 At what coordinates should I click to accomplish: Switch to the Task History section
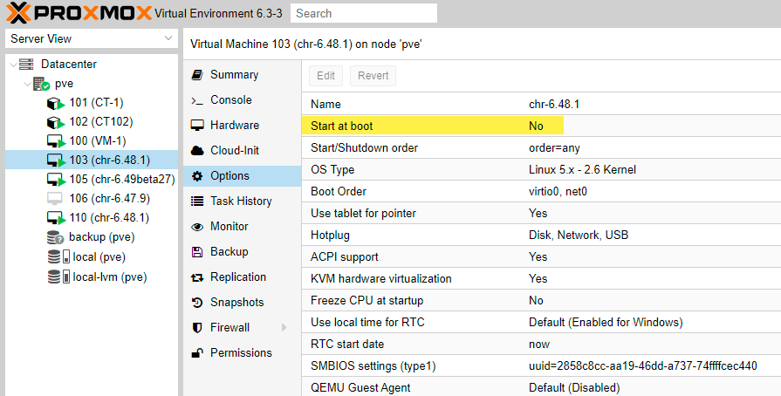tap(240, 201)
